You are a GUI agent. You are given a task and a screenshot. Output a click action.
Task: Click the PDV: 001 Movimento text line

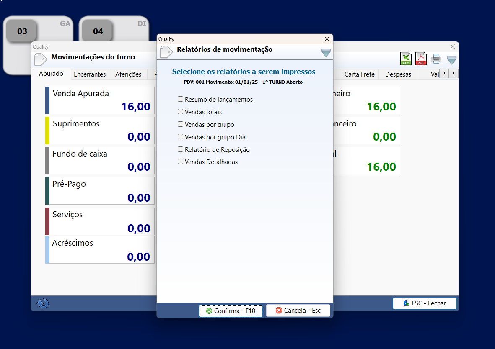pos(243,82)
